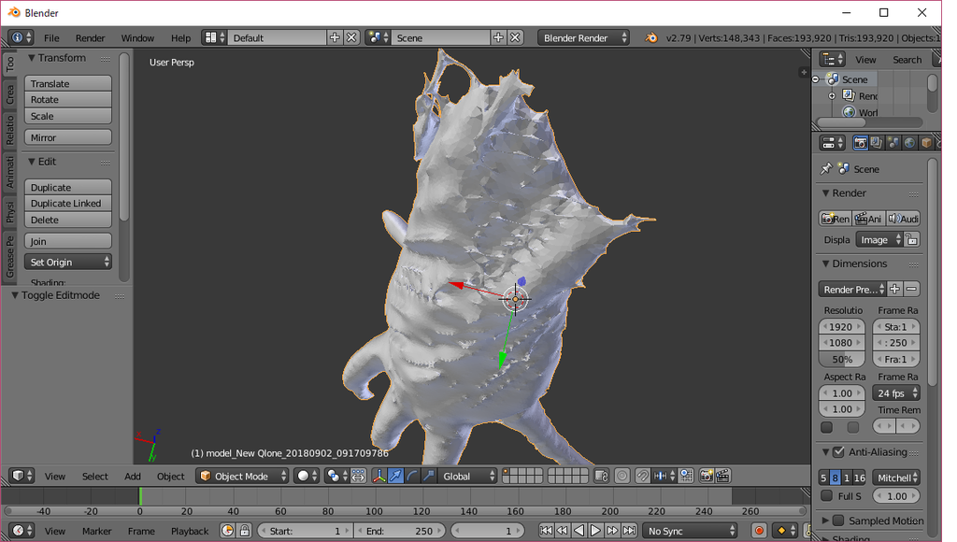Open the No Sync dropdown

tap(690, 531)
